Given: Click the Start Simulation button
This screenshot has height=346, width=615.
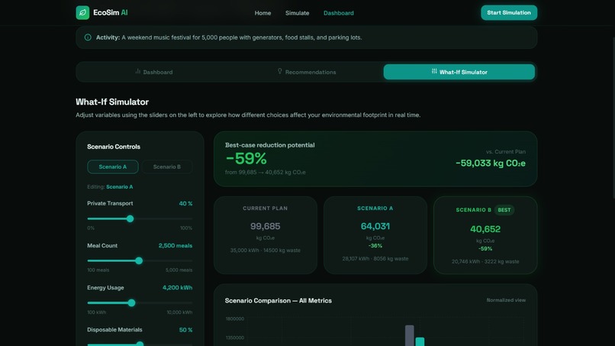Looking at the screenshot, I should click(x=509, y=12).
